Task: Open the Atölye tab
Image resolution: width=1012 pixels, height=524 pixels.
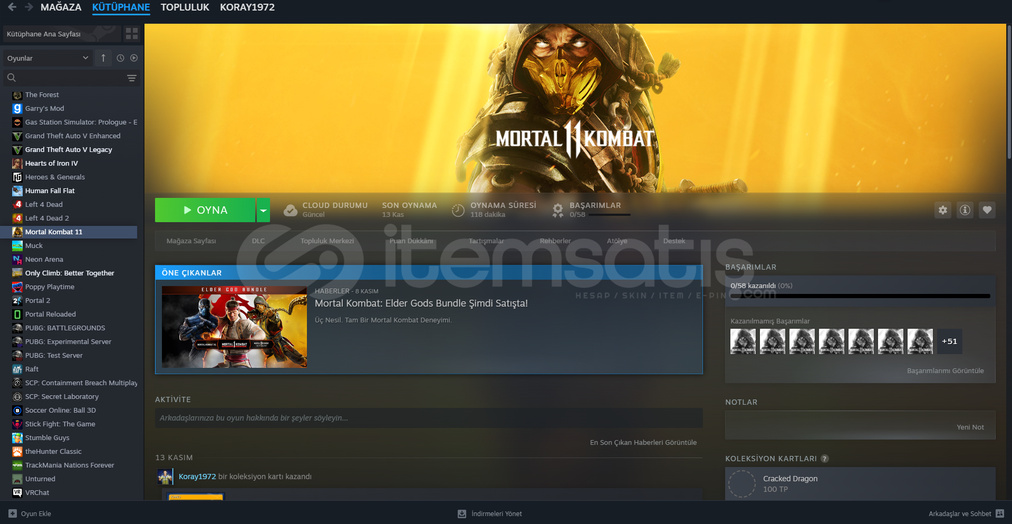Action: pyautogui.click(x=617, y=241)
